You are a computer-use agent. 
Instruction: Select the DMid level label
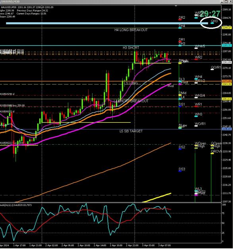pyautogui.click(x=182, y=93)
